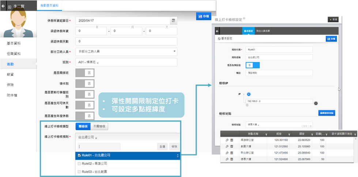The image size is (358, 177).
Task: Delete the 高雄辦公室 location row
Action: click(231, 140)
